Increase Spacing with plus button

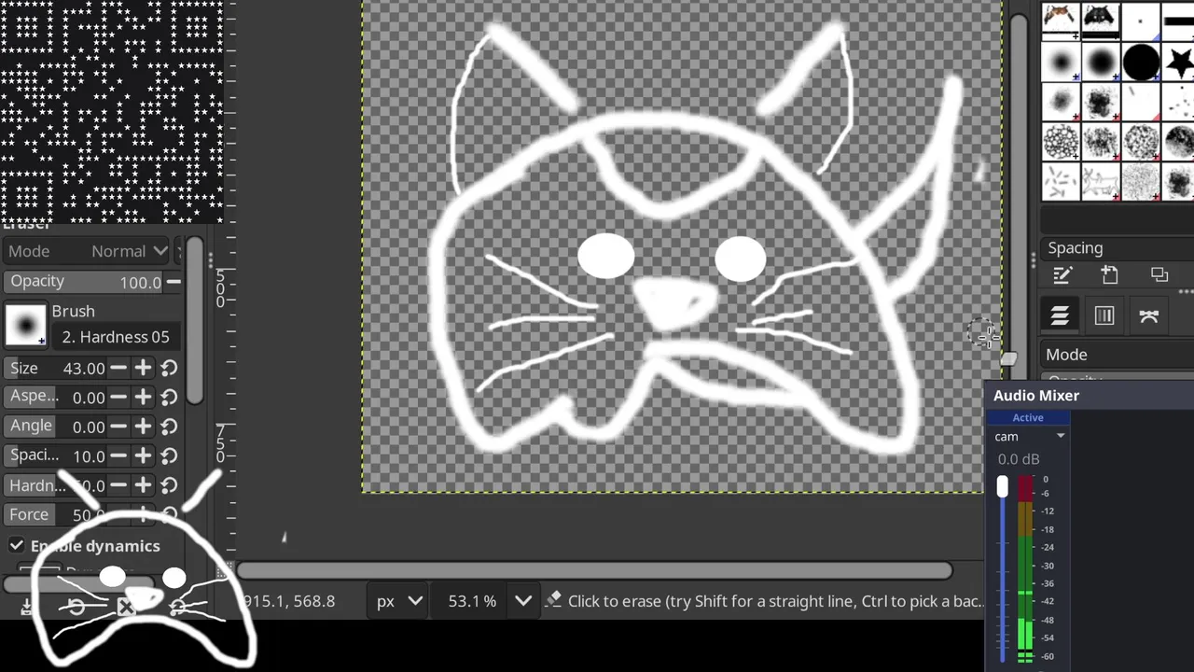pos(143,455)
